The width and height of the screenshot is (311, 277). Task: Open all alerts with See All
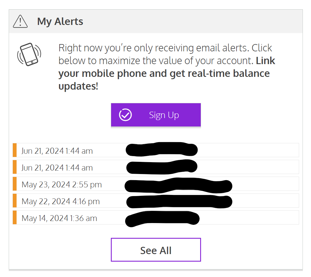click(x=156, y=250)
